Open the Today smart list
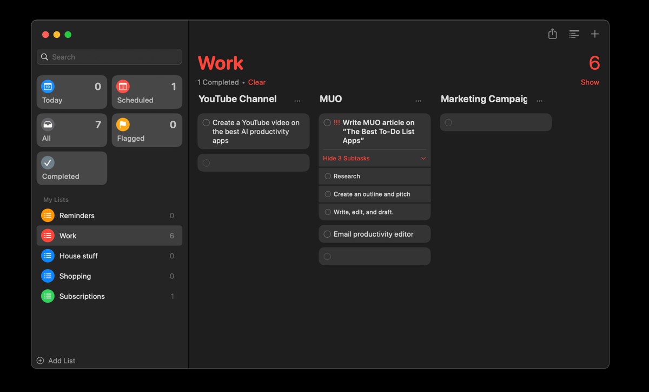Screen dimensions: 649x392 [72, 92]
